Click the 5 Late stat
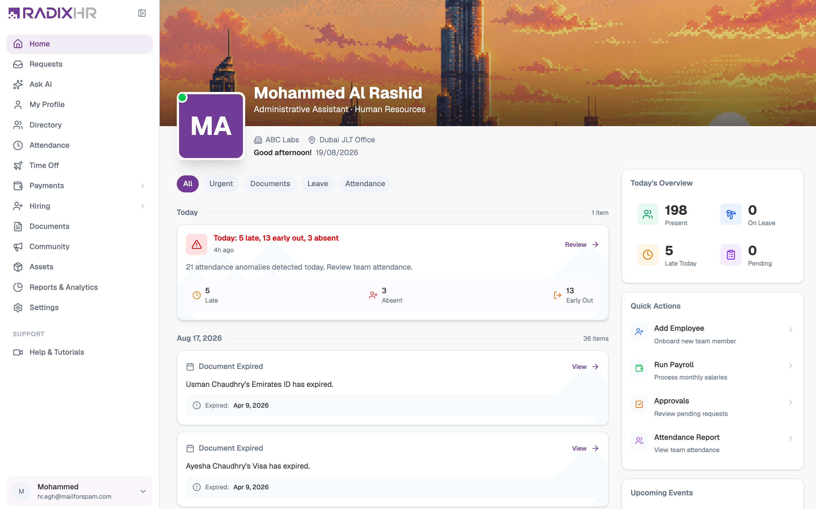 pos(205,295)
